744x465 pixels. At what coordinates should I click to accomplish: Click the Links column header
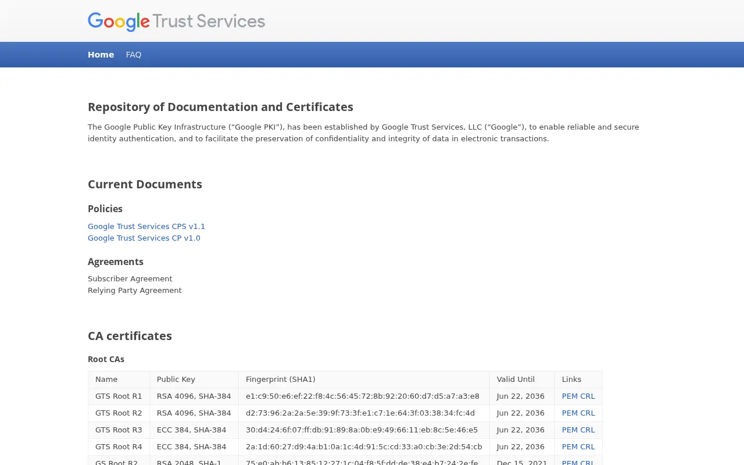(578, 380)
